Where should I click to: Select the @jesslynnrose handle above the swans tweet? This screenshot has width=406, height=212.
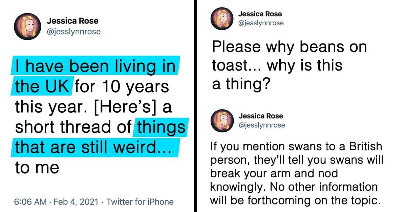click(x=261, y=125)
